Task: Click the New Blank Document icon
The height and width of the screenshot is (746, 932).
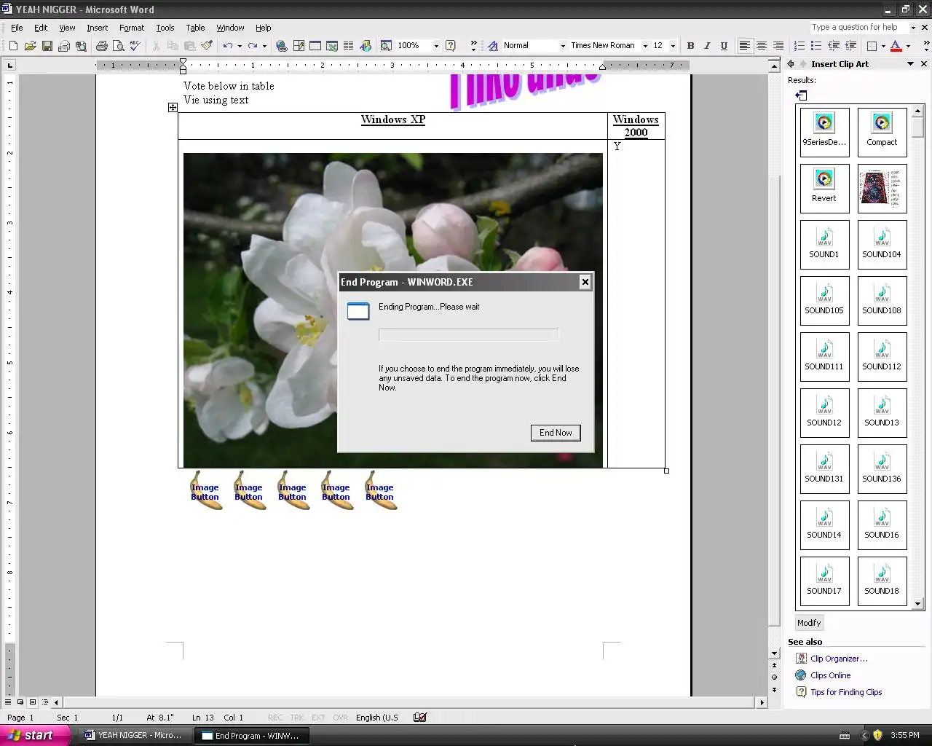Action: click(13, 46)
